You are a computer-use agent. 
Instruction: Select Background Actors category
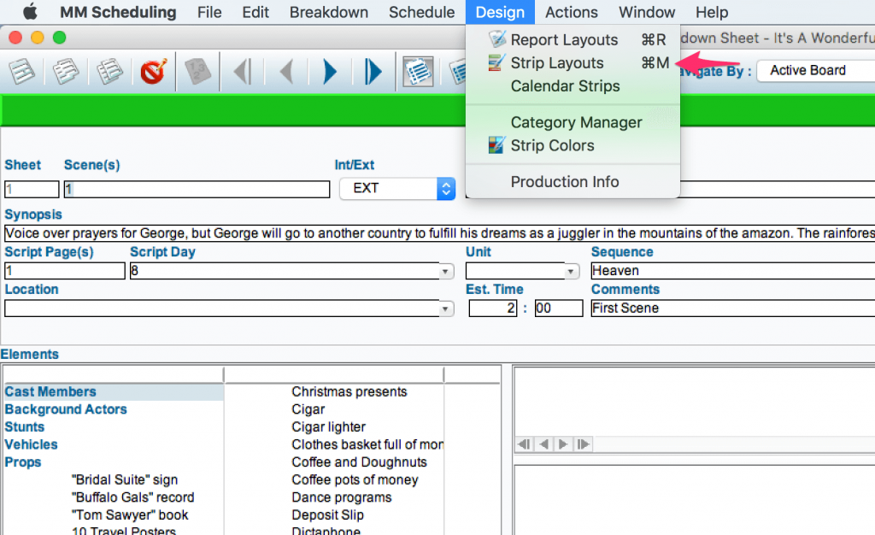66,409
